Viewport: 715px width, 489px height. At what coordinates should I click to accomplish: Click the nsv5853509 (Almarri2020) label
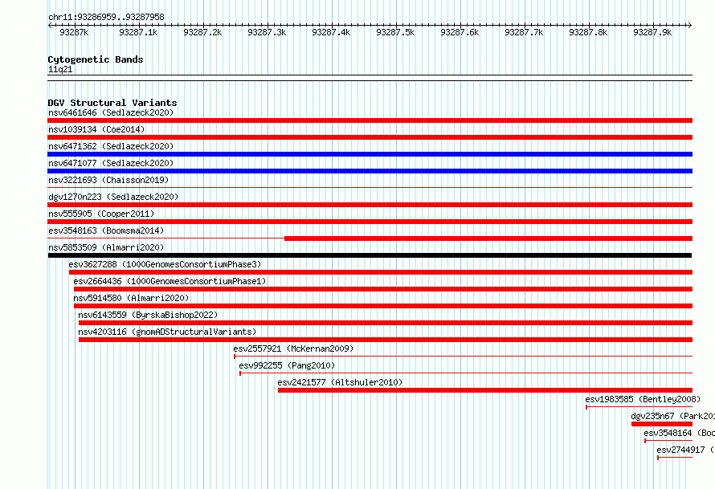tap(106, 247)
